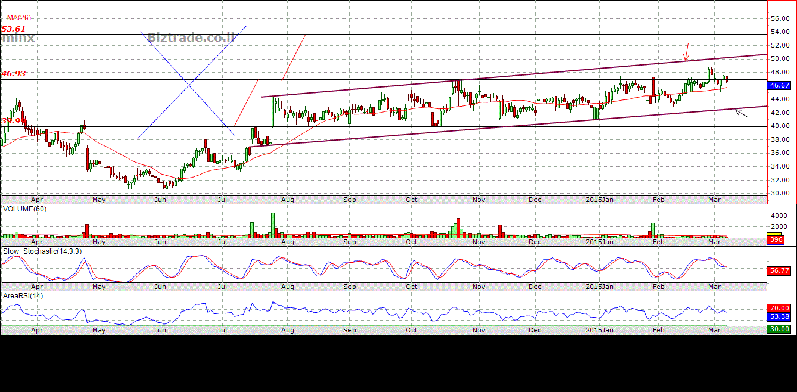Click the 2015Jan date on main chart axis
Screen dimensions: 797x392
coord(599,200)
